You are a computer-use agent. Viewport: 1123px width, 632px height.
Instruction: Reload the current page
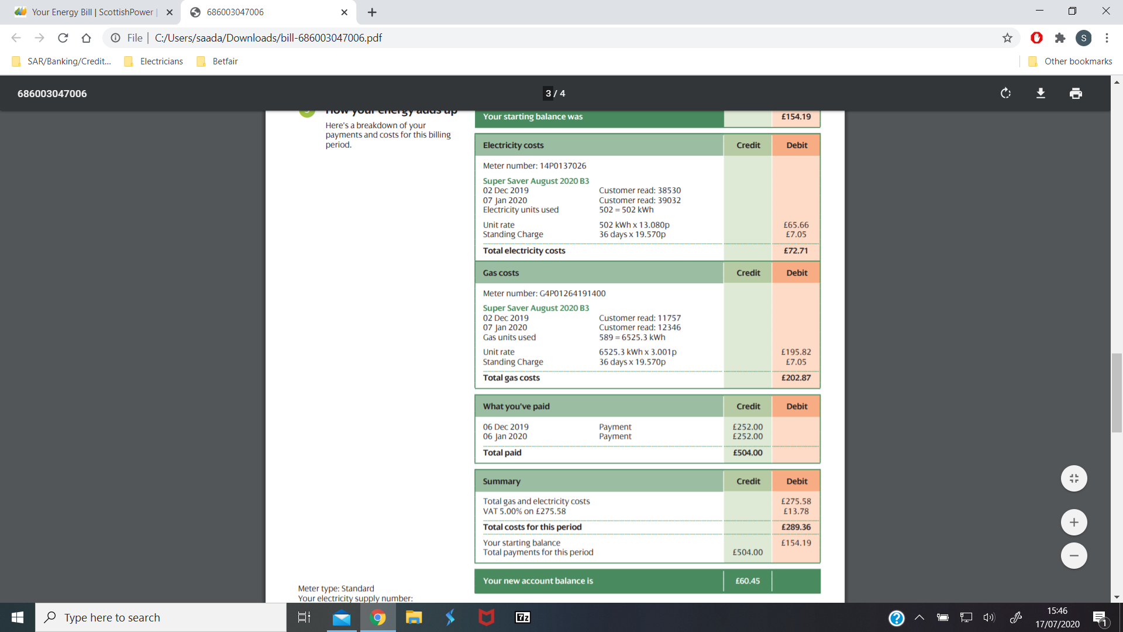pos(63,38)
